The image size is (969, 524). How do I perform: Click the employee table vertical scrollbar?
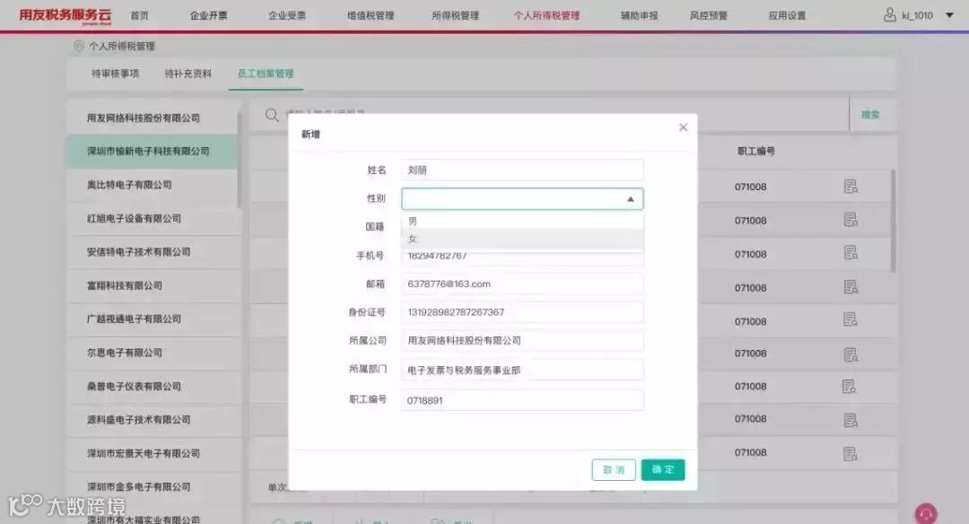point(894,221)
